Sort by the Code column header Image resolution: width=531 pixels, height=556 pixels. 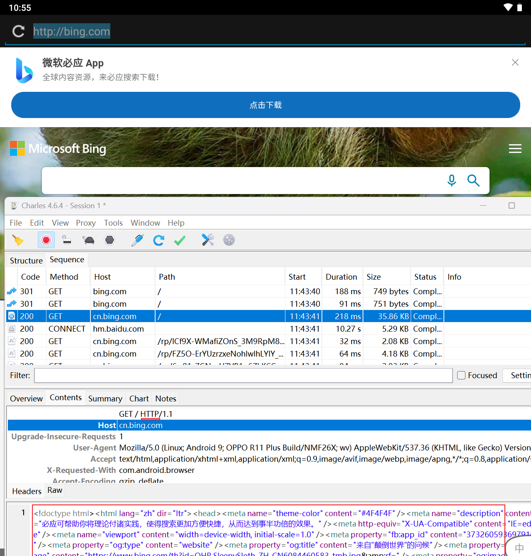click(31, 277)
